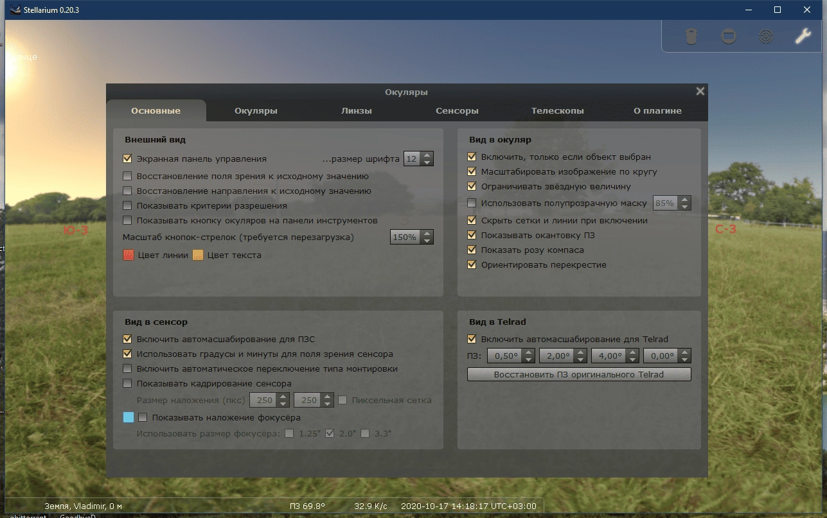Increase font size stepper up arrow
Image resolution: width=827 pixels, height=518 pixels.
tap(427, 155)
